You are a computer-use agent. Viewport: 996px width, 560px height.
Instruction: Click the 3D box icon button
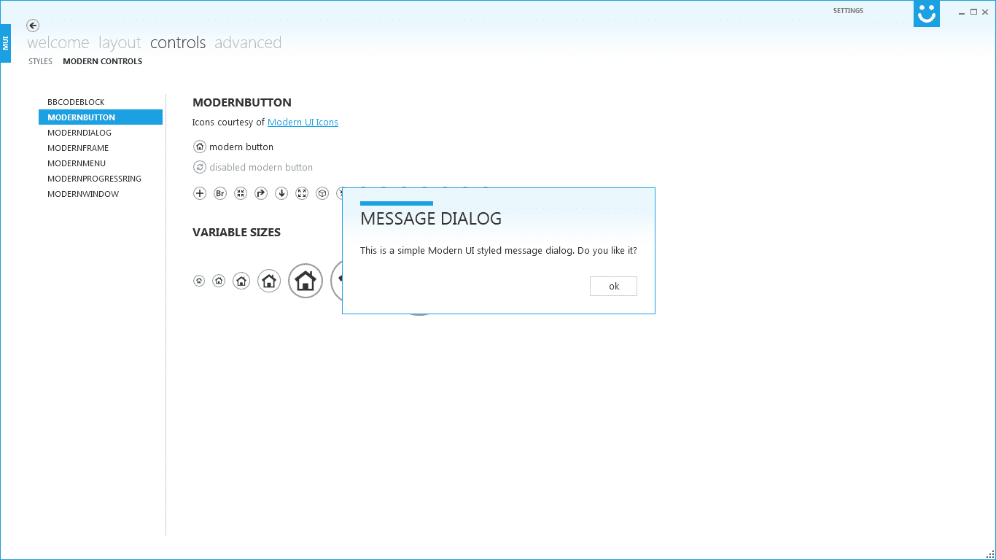tap(322, 193)
